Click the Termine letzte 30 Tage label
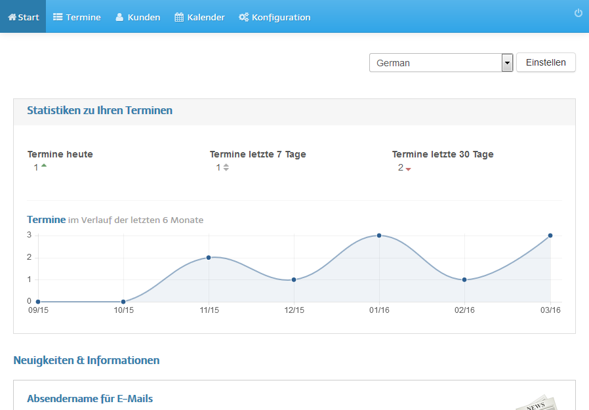Screen dimensions: 589x410 point(443,154)
